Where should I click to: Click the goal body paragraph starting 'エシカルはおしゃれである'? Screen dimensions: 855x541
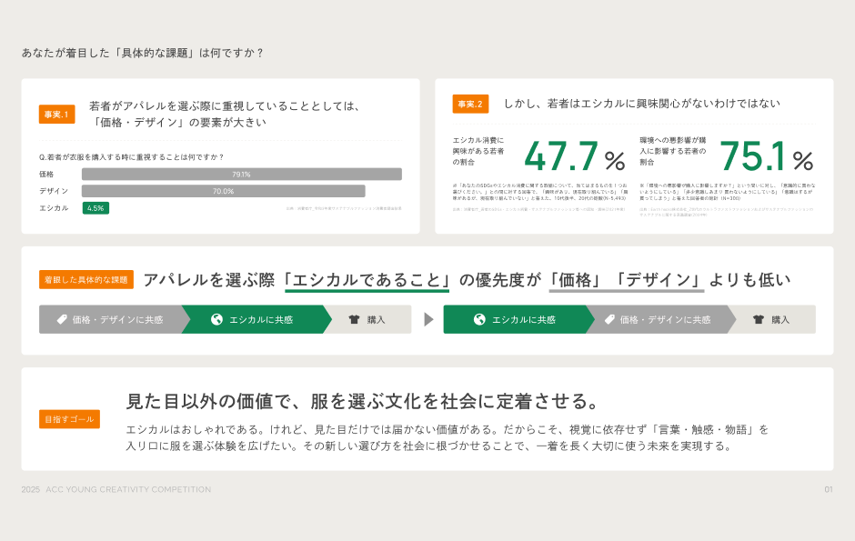coord(448,438)
